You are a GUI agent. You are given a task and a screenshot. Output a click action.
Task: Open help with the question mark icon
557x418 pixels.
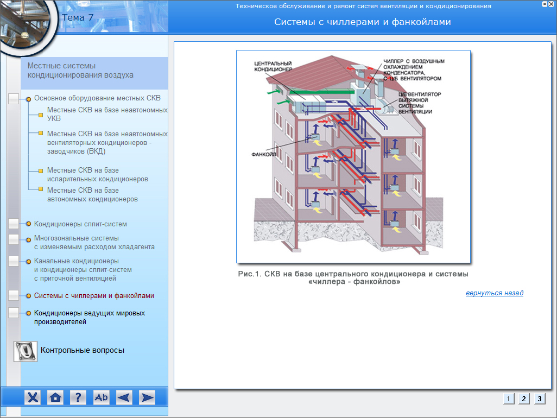[78, 397]
